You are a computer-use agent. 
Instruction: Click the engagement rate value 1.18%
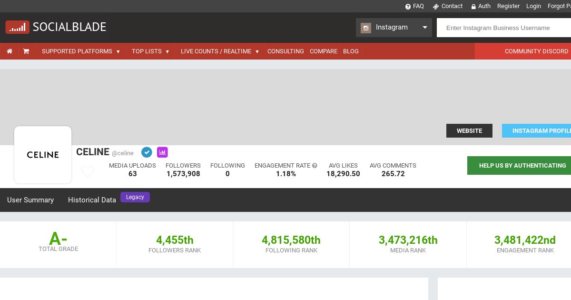286,174
